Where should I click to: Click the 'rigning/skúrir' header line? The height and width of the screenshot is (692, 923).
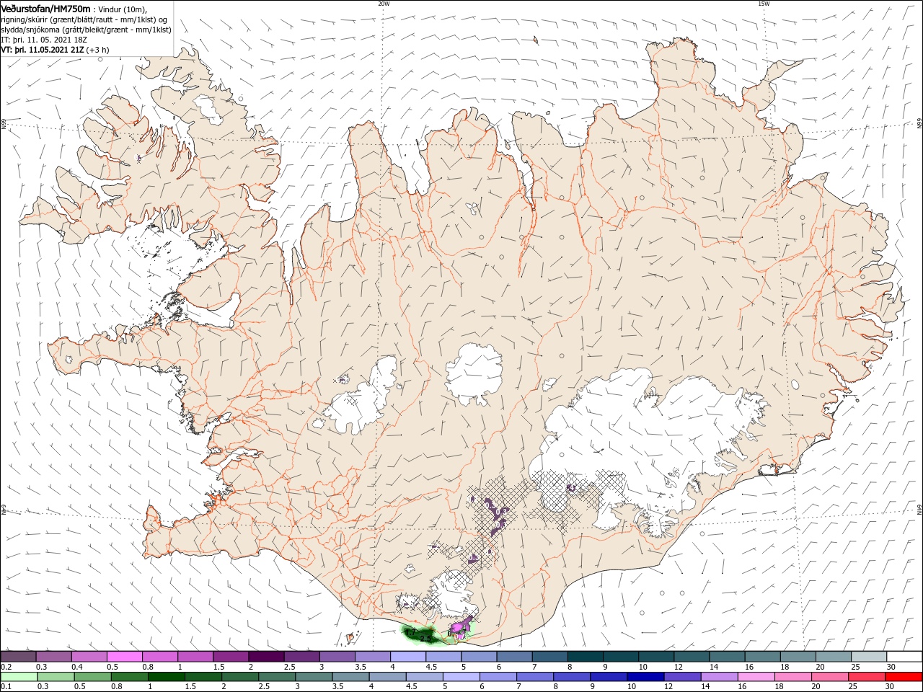pyautogui.click(x=84, y=19)
